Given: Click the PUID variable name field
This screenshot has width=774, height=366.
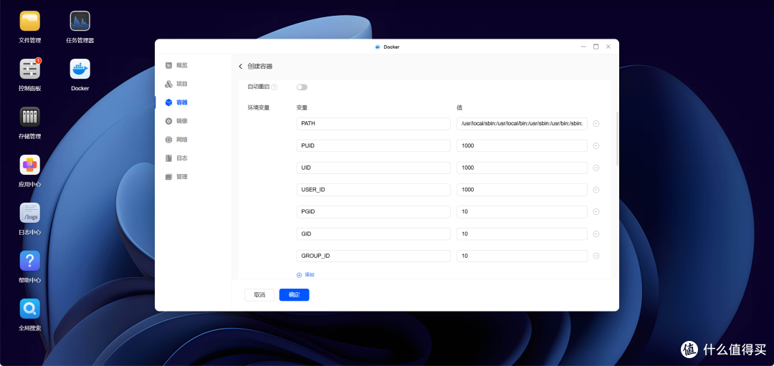Looking at the screenshot, I should [373, 145].
